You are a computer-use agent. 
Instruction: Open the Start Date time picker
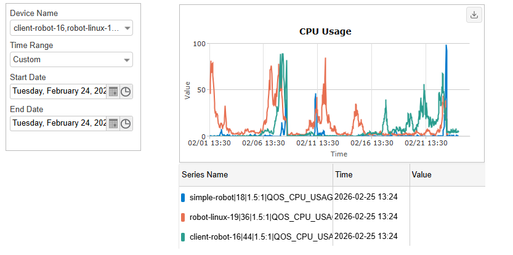pyautogui.click(x=126, y=91)
